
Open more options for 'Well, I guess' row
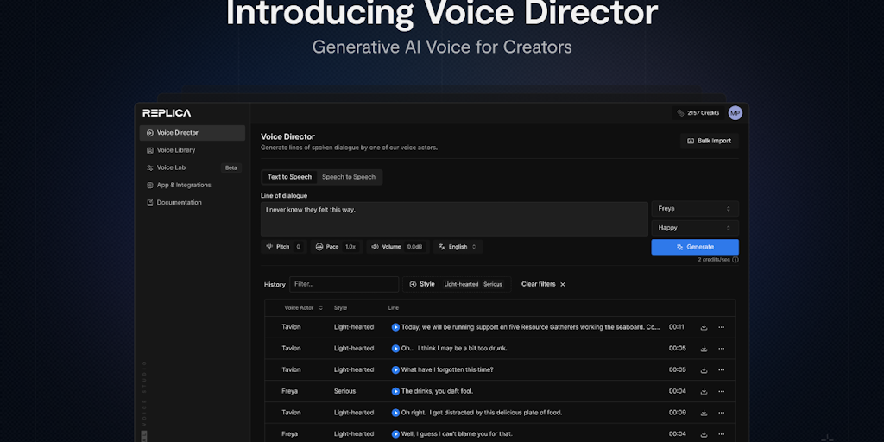point(722,433)
